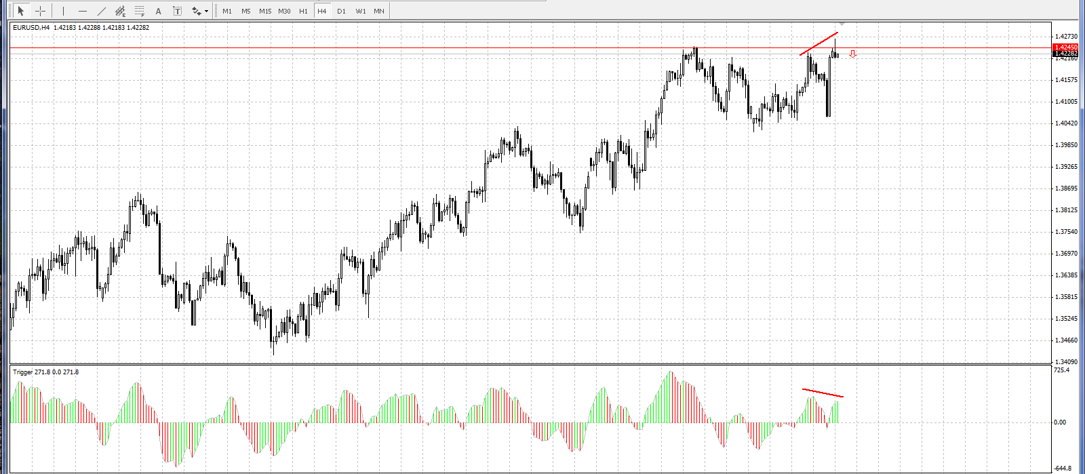1085x474 pixels.
Task: Select the MN monthly timeframe
Action: pos(379,11)
